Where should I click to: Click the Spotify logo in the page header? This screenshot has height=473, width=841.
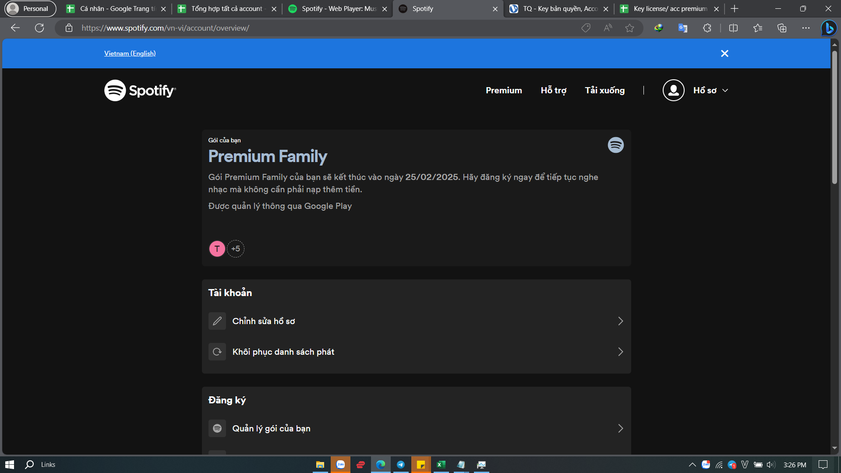coord(140,90)
